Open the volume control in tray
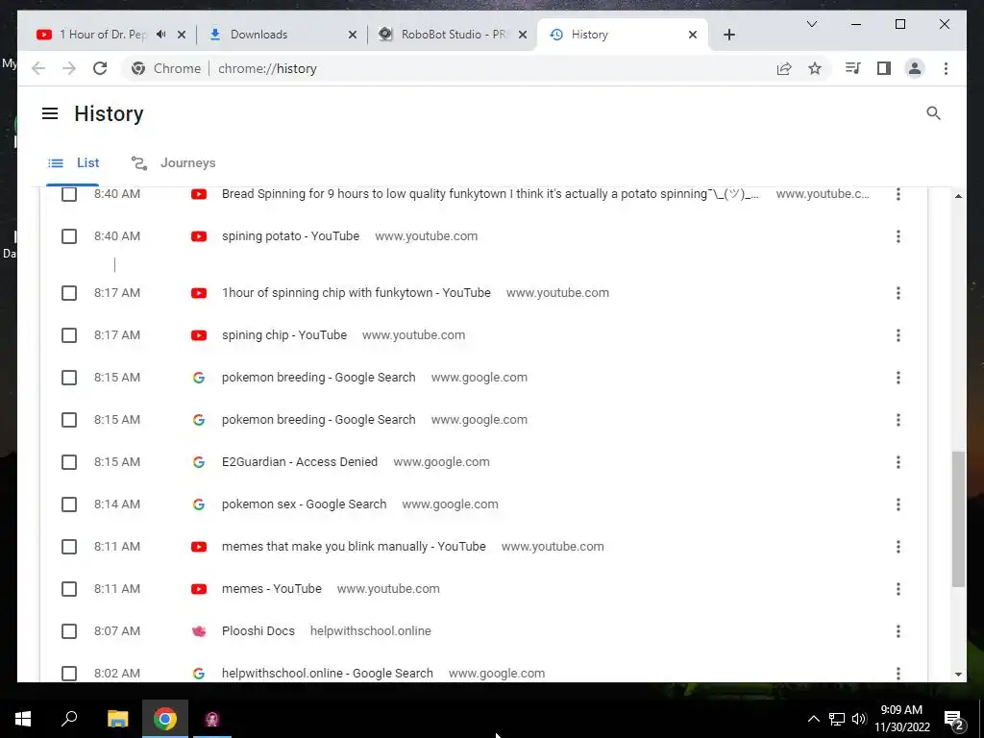Screen dimensions: 984x738 [859, 719]
